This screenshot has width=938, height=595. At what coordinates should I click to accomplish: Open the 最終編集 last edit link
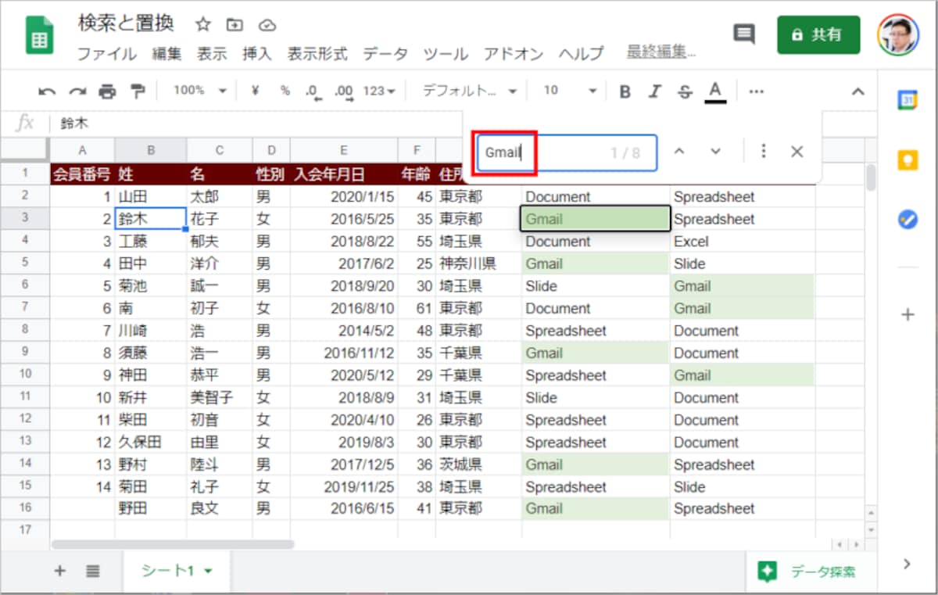pos(661,52)
